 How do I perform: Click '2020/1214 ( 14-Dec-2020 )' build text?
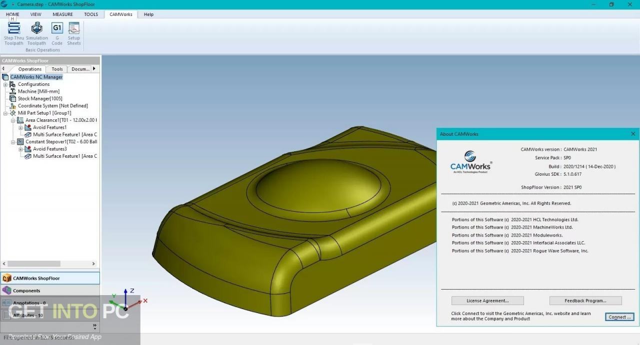click(x=589, y=166)
